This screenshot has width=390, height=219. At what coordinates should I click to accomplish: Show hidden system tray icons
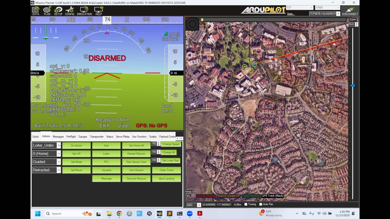(297, 214)
